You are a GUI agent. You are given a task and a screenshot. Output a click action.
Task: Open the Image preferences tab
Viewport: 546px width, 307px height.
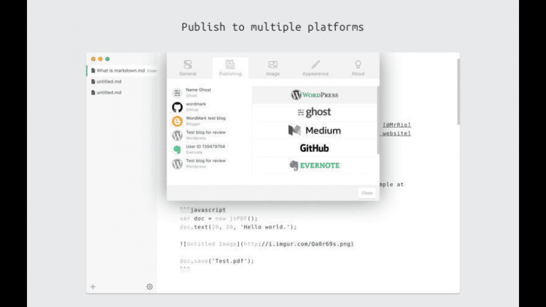pyautogui.click(x=272, y=68)
